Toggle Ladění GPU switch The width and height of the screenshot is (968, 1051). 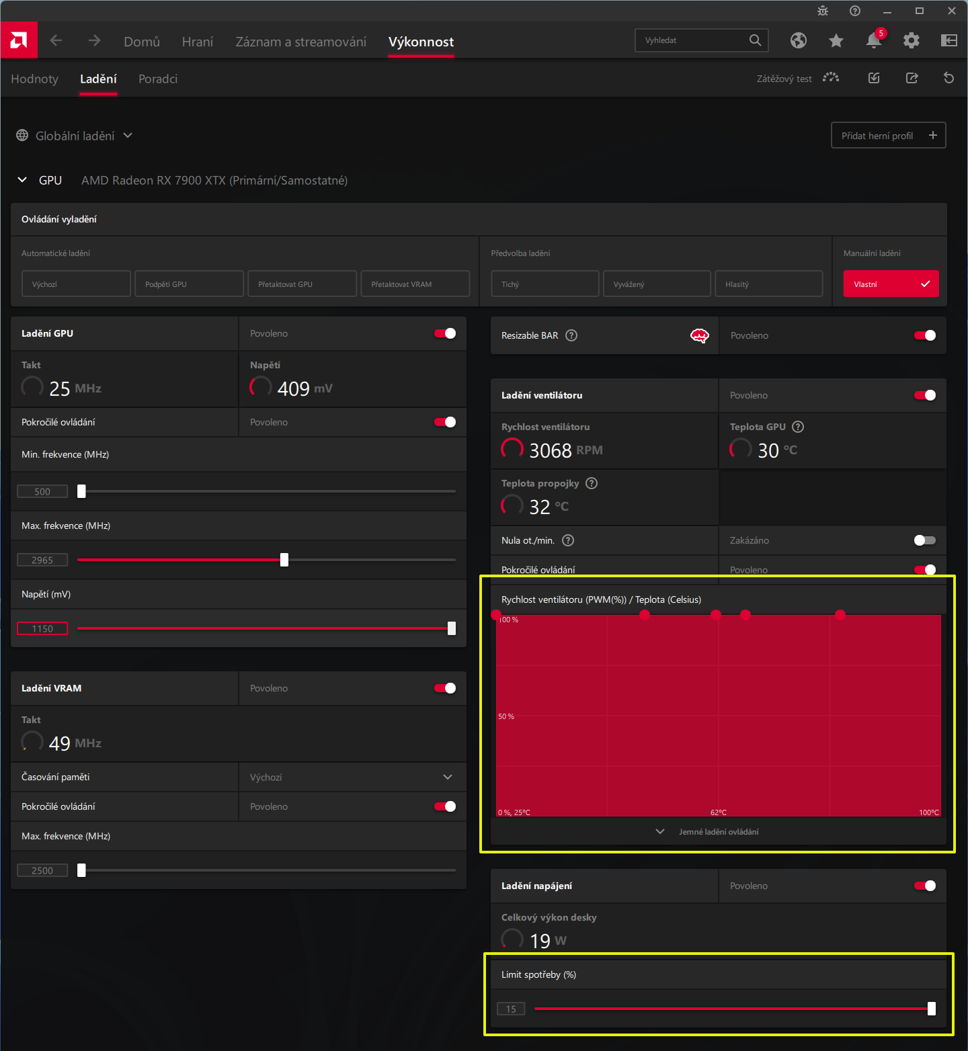tap(445, 333)
